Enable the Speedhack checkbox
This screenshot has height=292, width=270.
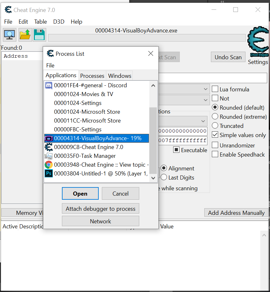[x=215, y=154]
